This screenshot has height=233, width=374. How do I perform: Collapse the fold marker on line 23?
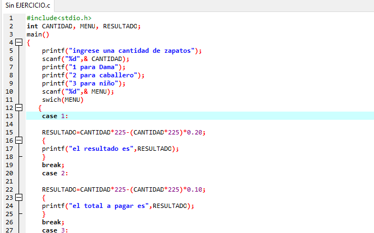pos(19,198)
